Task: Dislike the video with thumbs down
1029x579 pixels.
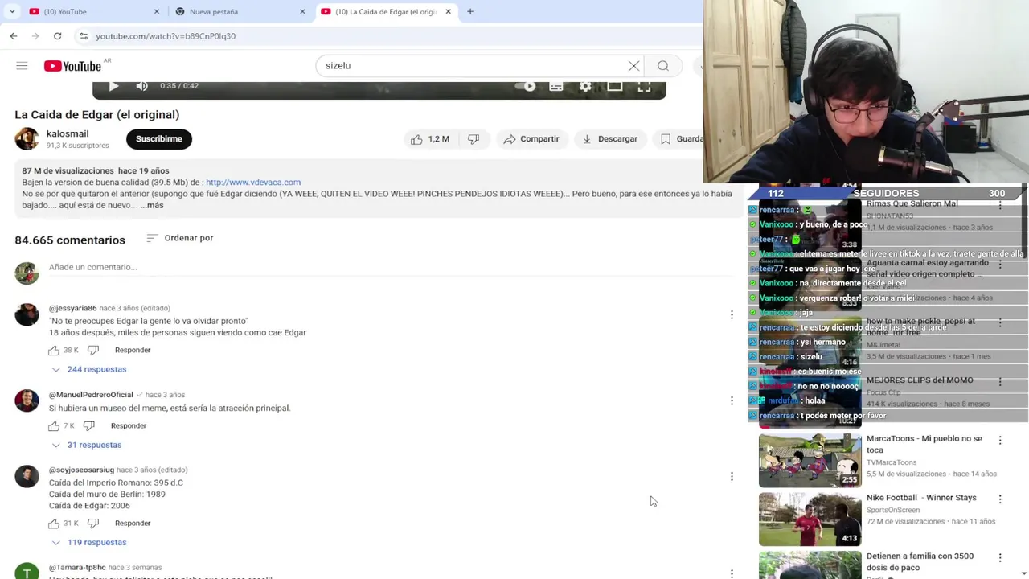Action: 474,139
